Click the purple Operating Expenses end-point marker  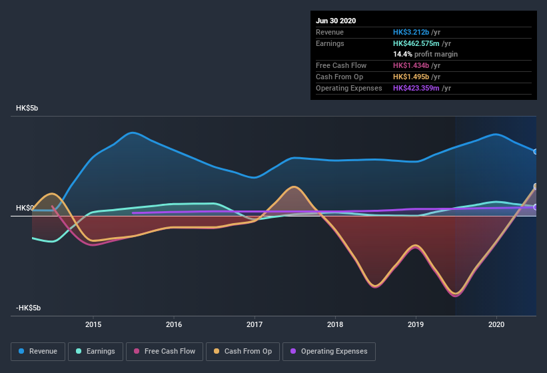(536, 207)
